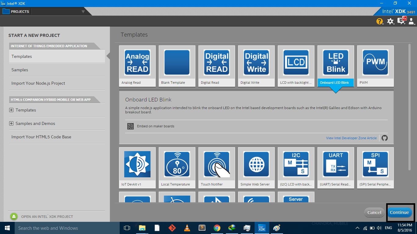Click the Cancel button
Viewport: 417px width, 234px height.
pyautogui.click(x=374, y=212)
